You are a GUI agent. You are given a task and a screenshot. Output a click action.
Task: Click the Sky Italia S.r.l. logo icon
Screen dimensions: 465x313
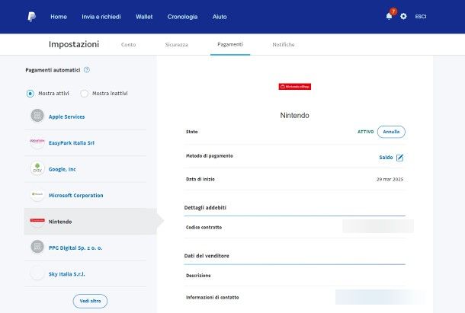coord(37,273)
